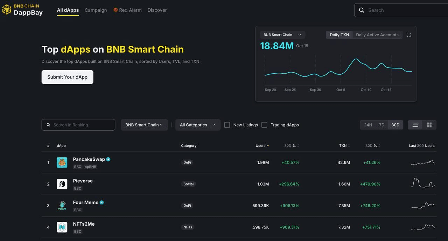Expand the chart to fullscreen
The height and width of the screenshot is (241, 448).
[x=408, y=35]
